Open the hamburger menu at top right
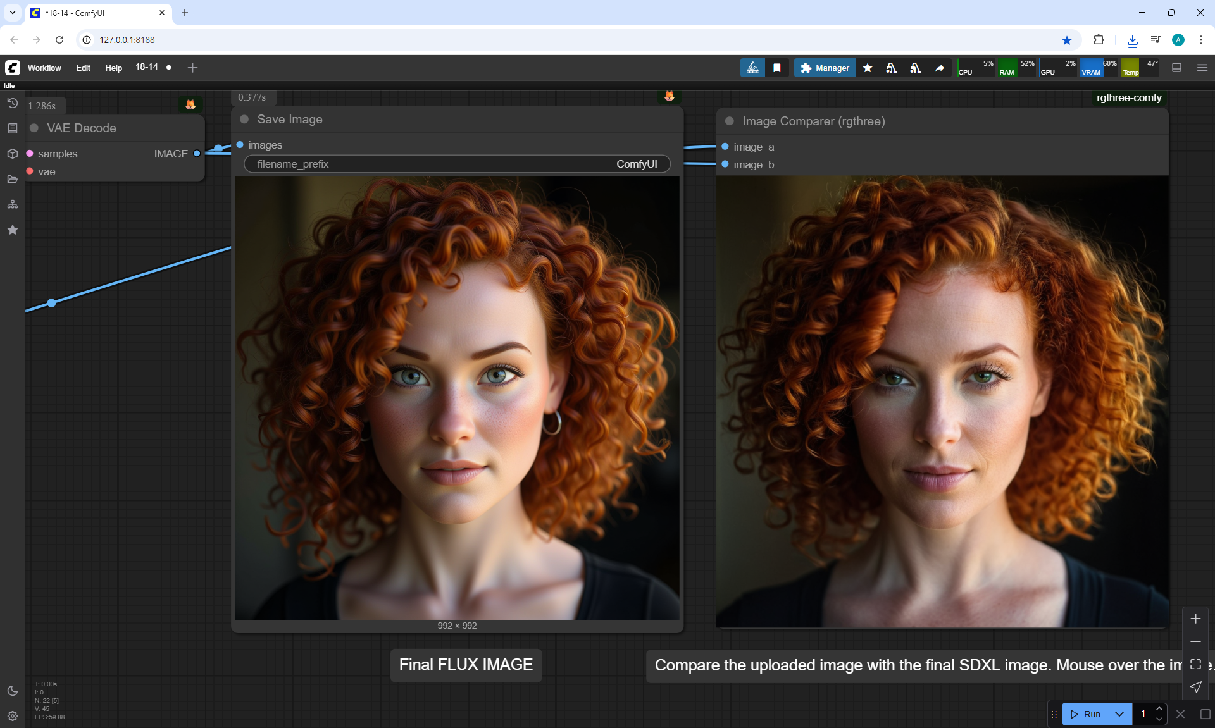The image size is (1215, 728). click(1202, 68)
